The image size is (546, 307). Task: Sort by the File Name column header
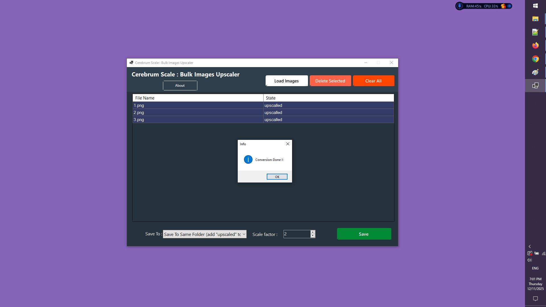click(x=198, y=98)
